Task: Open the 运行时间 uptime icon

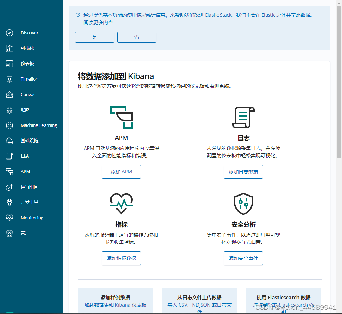Action: (9, 187)
